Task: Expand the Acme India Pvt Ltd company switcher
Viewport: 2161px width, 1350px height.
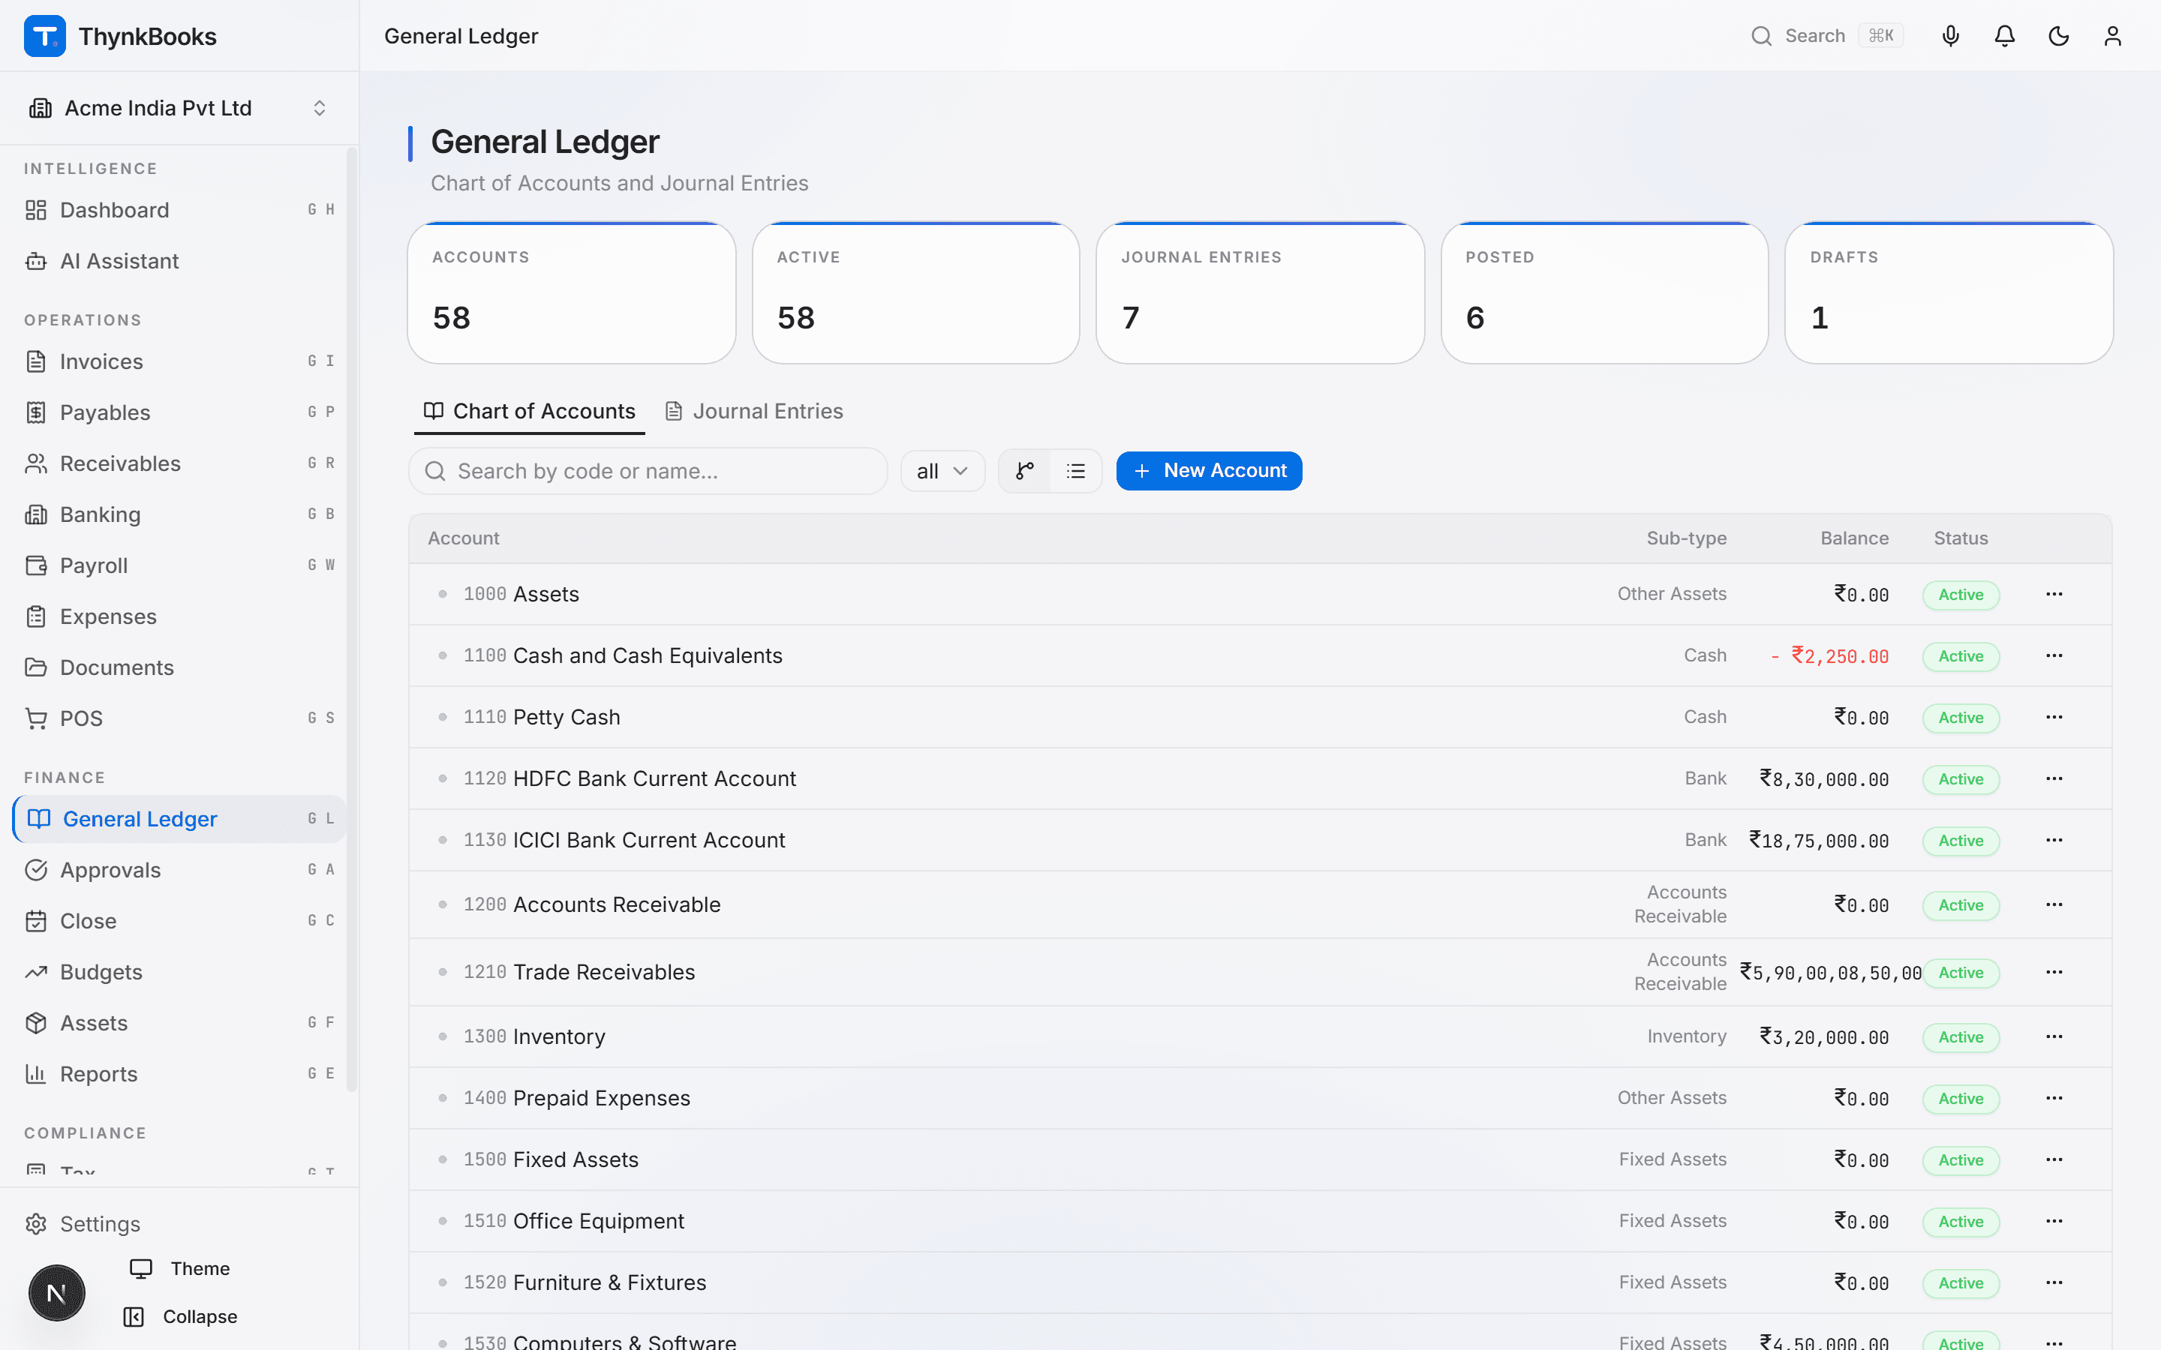Action: 179,108
